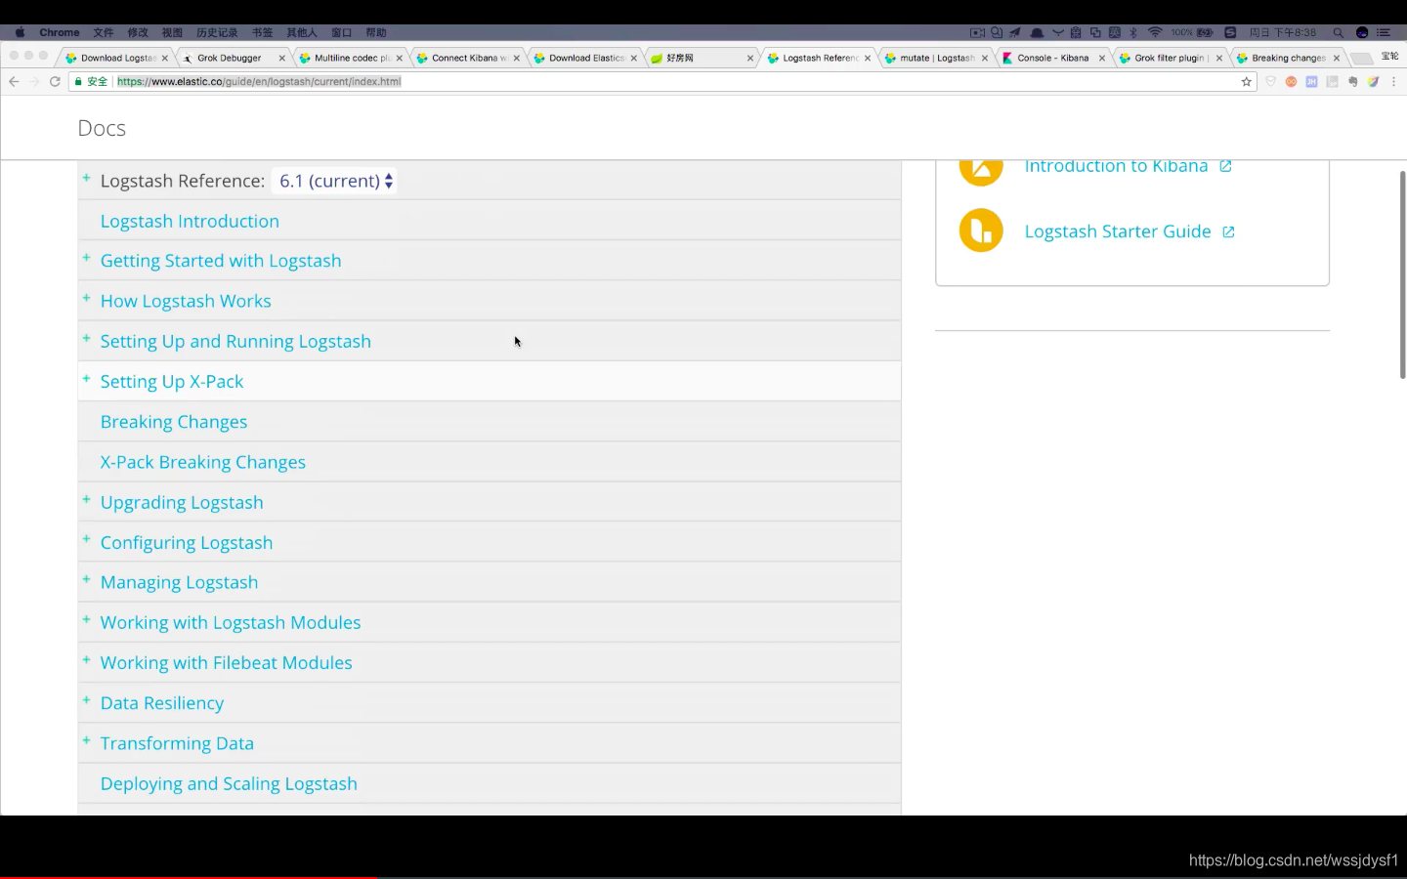Bookmark page with star icon
The image size is (1407, 879).
1247,81
